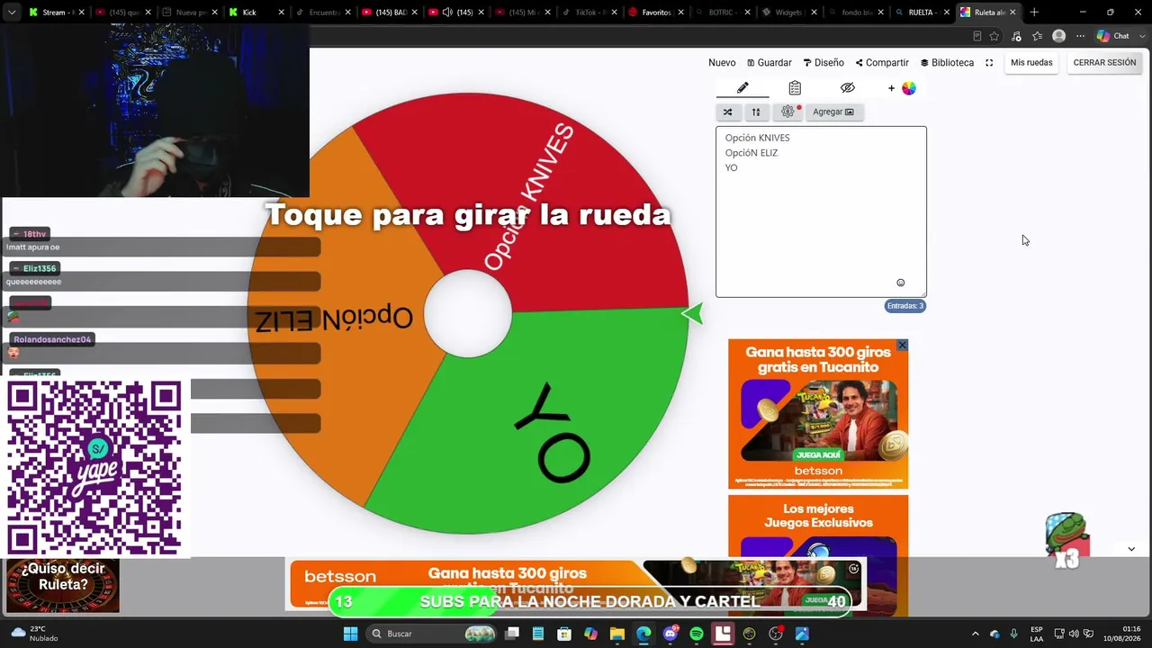
Task: Open Task View on the taskbar
Action: (x=512, y=634)
